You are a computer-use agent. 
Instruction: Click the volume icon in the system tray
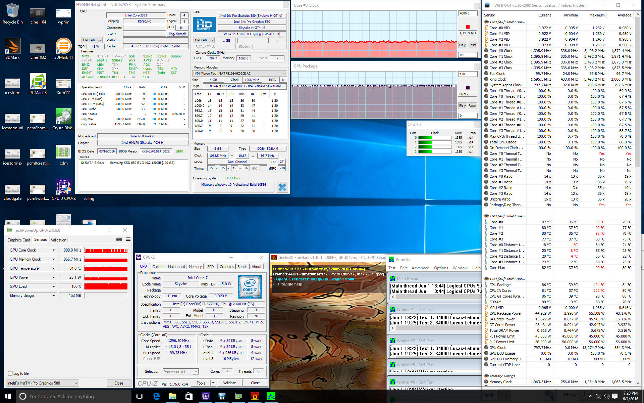606,396
